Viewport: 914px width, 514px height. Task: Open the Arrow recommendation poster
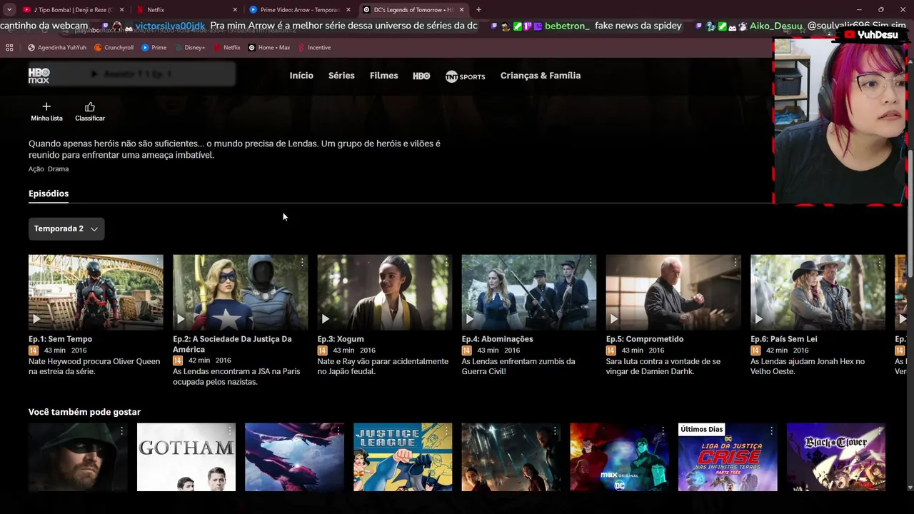point(78,457)
